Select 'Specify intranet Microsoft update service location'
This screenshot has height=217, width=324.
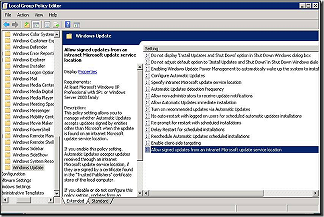196,82
